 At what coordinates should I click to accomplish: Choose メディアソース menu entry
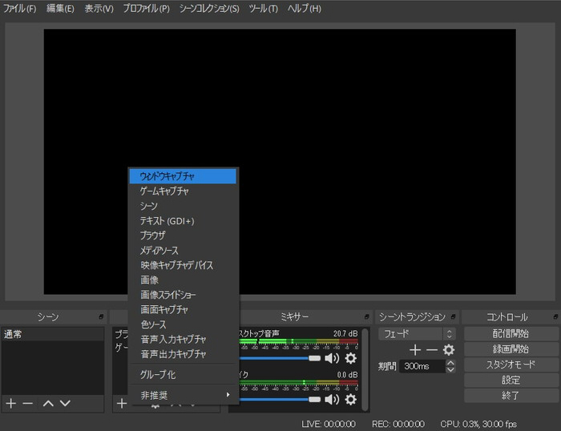pos(183,251)
